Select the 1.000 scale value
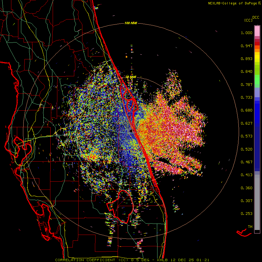Viewport: 262px width, 262px height. tap(247, 33)
